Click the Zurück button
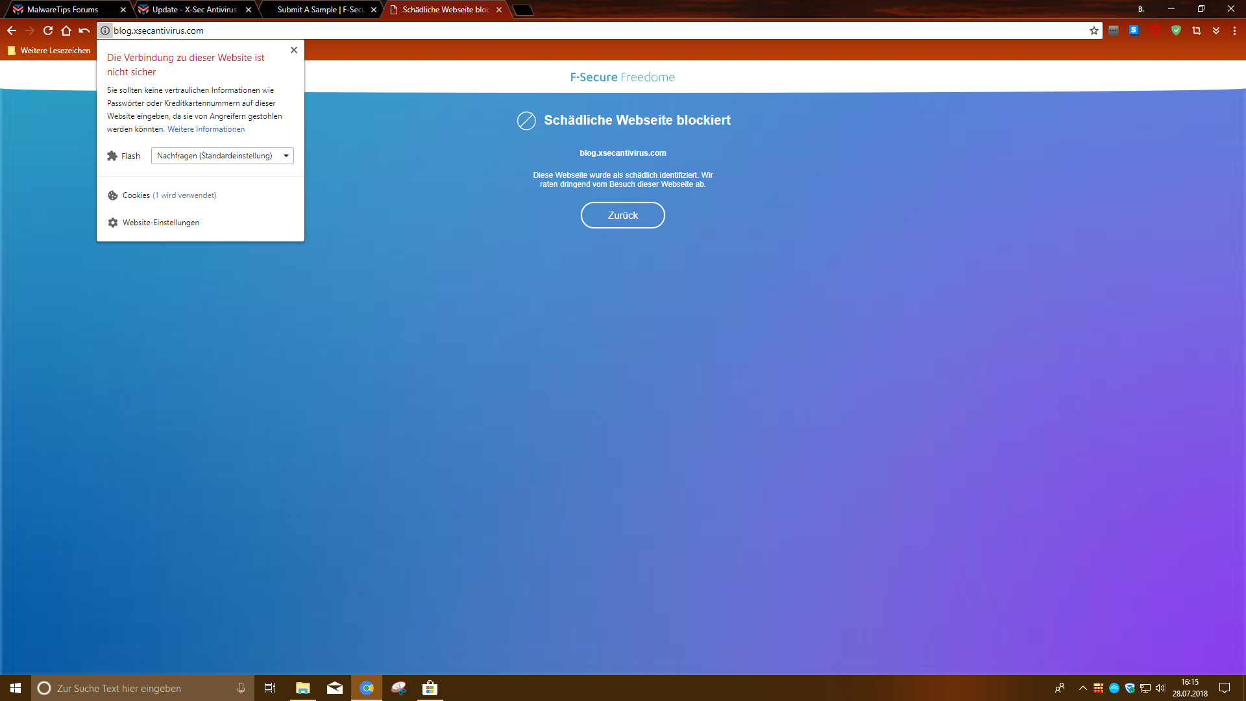 tap(622, 215)
